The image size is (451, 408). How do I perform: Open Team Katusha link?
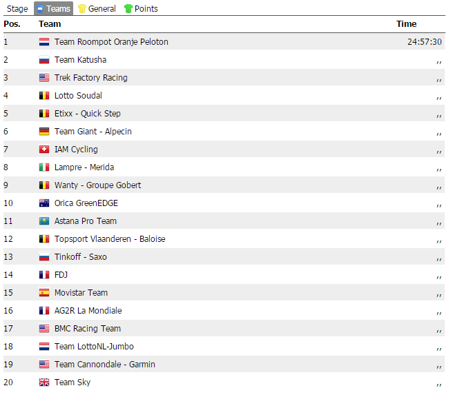[x=80, y=60]
